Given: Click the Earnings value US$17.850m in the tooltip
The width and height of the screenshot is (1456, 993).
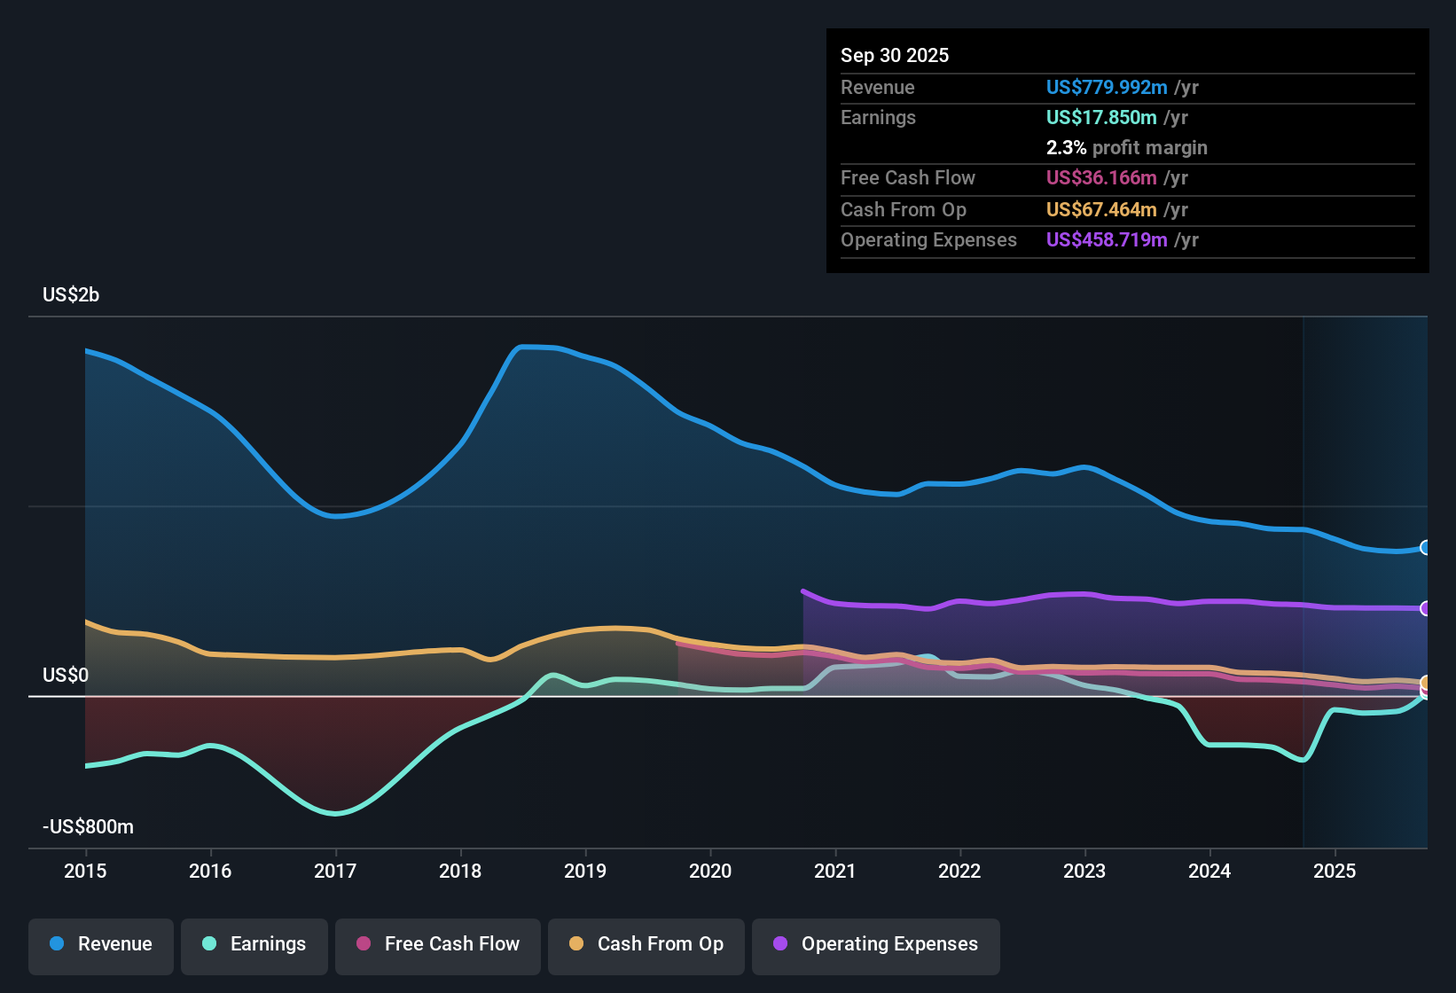Looking at the screenshot, I should 1101,117.
